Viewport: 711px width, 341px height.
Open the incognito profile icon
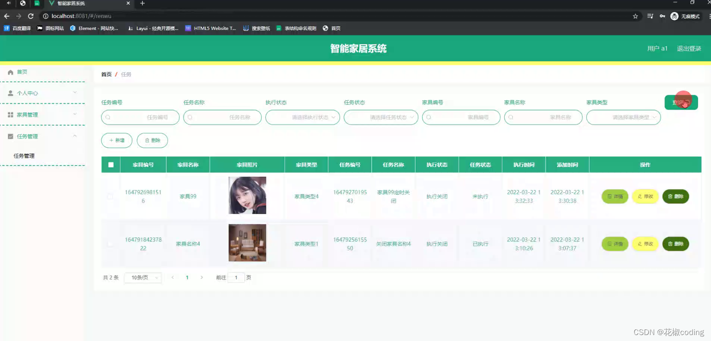[x=685, y=16]
